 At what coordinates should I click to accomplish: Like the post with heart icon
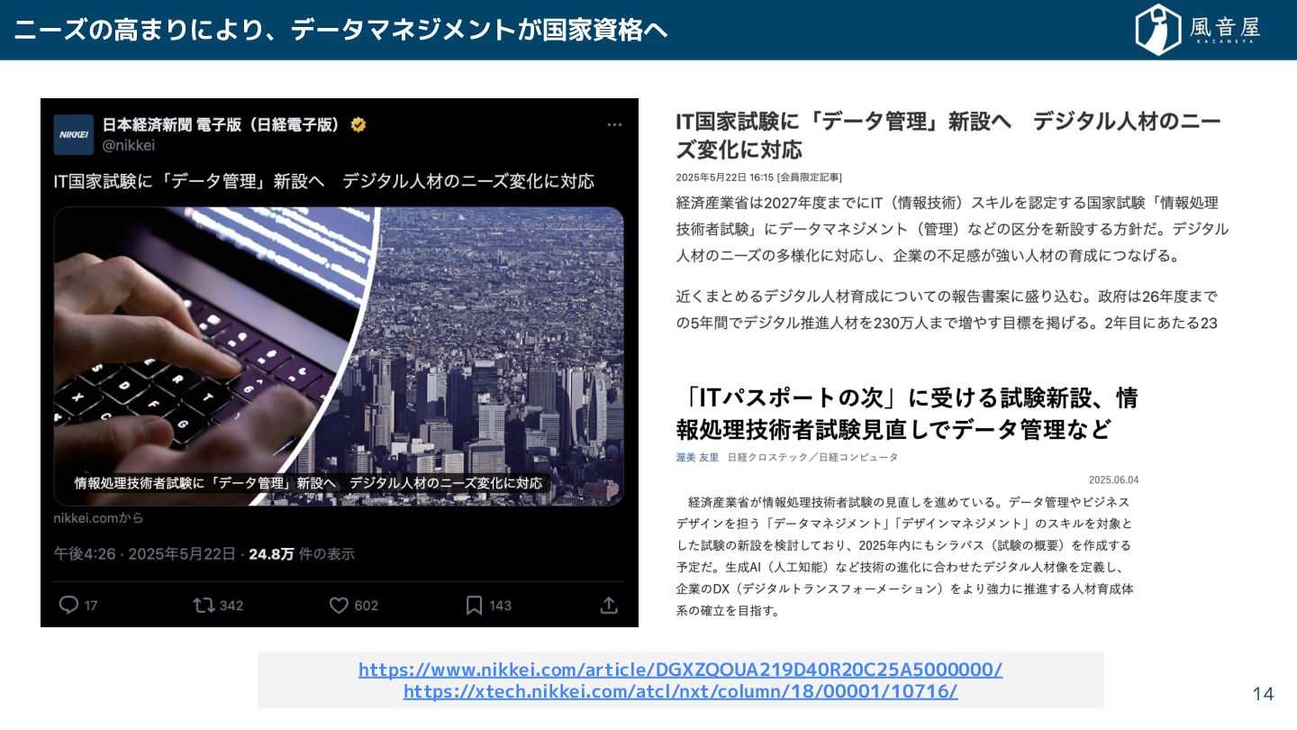coord(339,605)
